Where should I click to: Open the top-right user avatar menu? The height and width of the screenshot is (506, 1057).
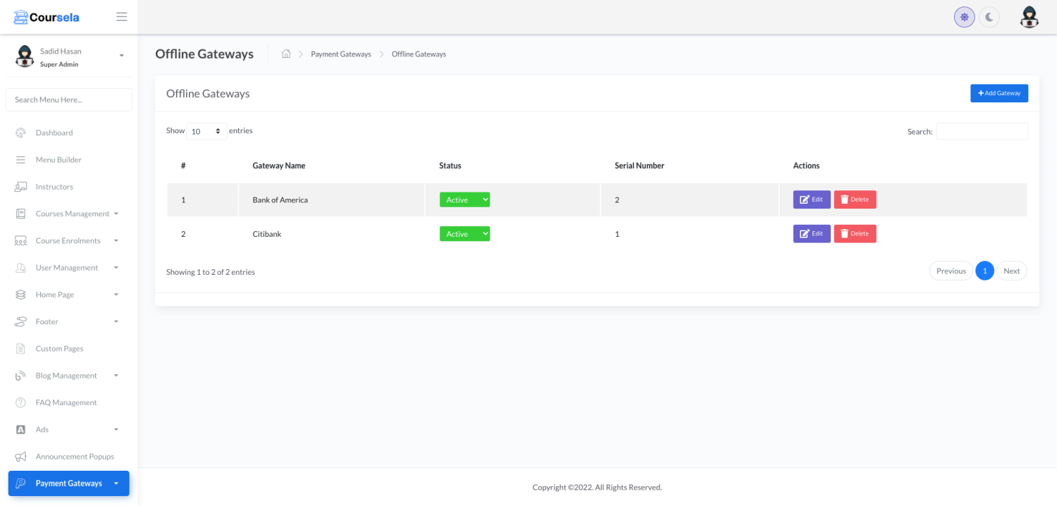click(x=1030, y=17)
